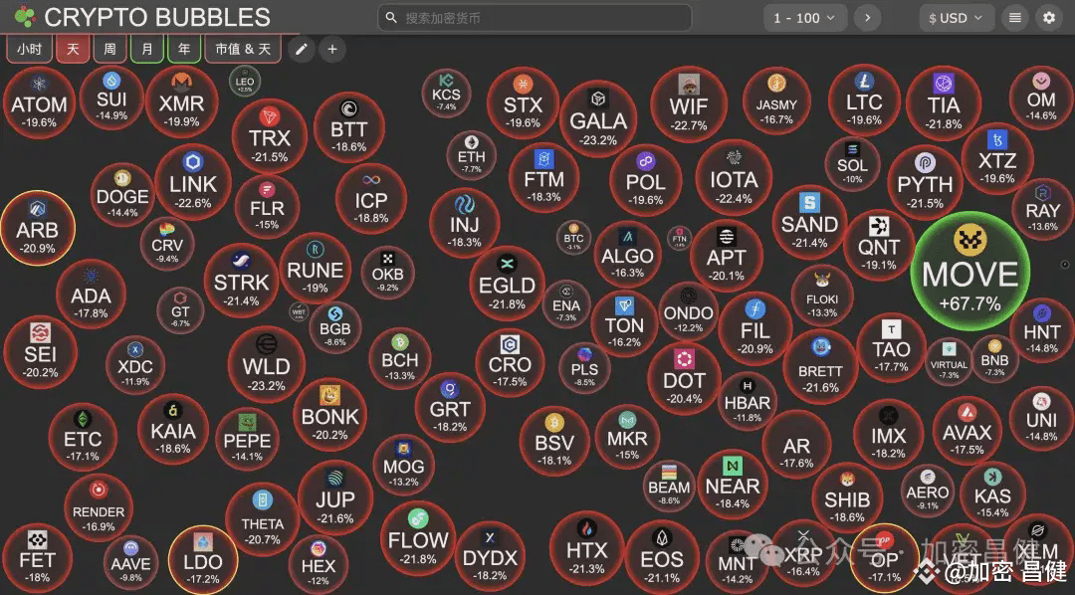This screenshot has width=1075, height=595.
Task: Click the LINK coin logo icon
Action: pos(193,162)
